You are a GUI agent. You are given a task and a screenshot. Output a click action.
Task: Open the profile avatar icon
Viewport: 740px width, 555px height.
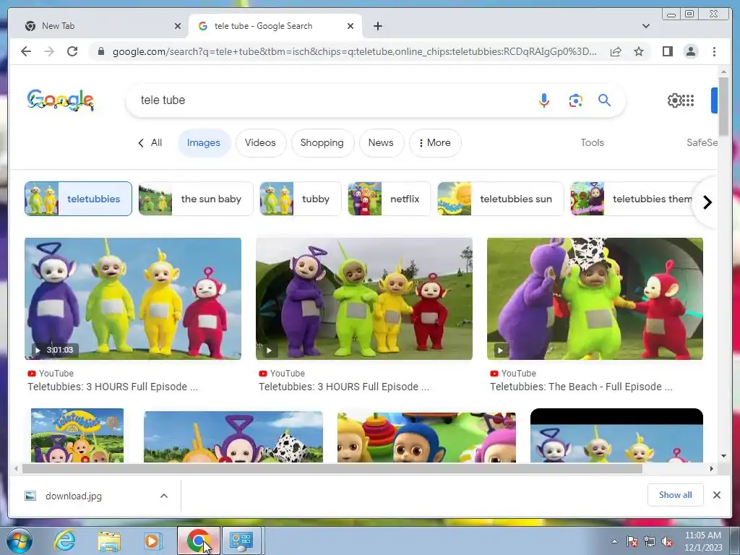pos(691,51)
